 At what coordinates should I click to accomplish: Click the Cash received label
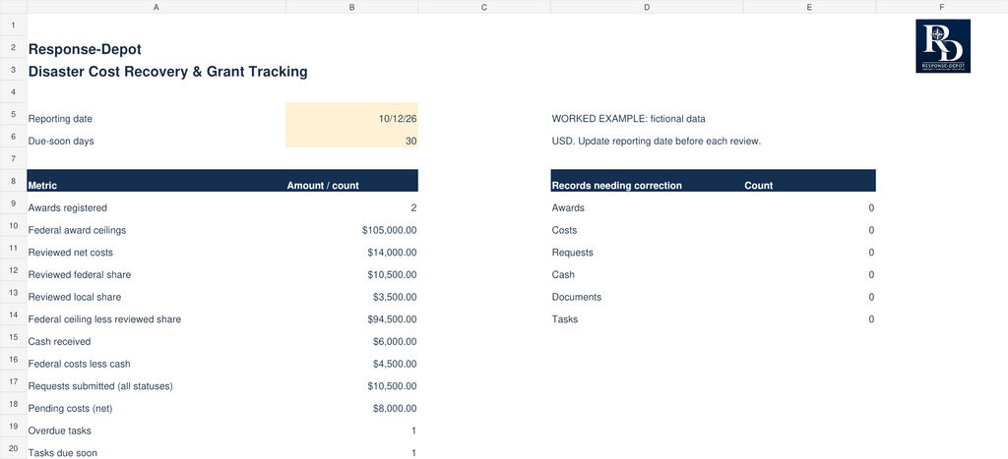pyautogui.click(x=60, y=341)
